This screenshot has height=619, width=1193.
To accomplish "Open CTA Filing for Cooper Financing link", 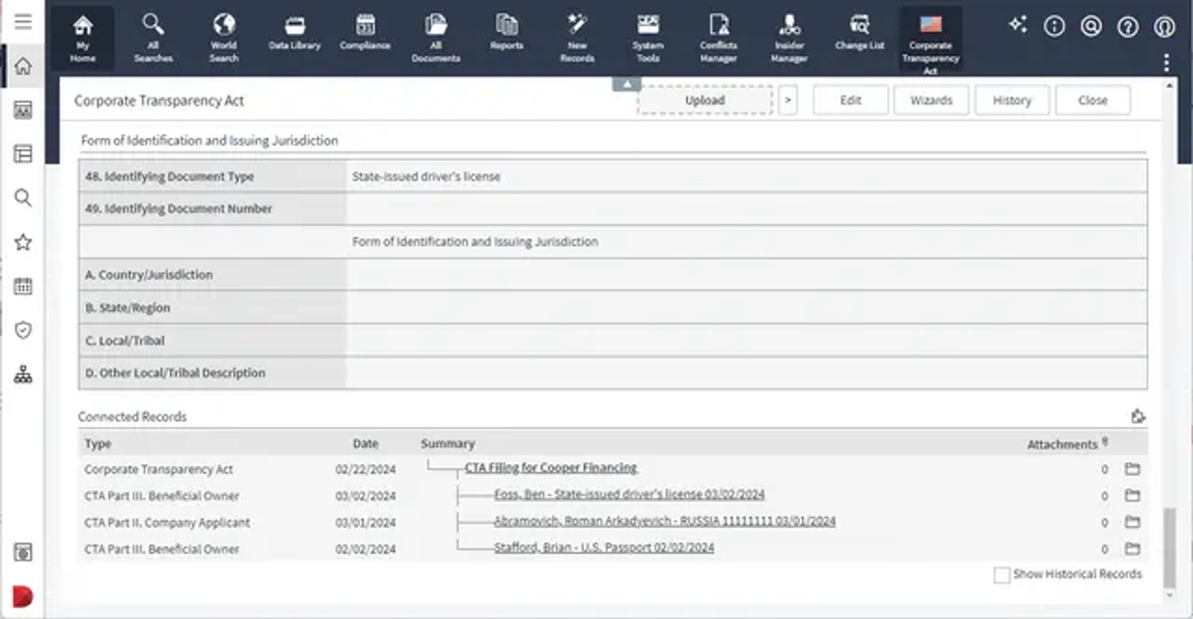I will point(551,467).
